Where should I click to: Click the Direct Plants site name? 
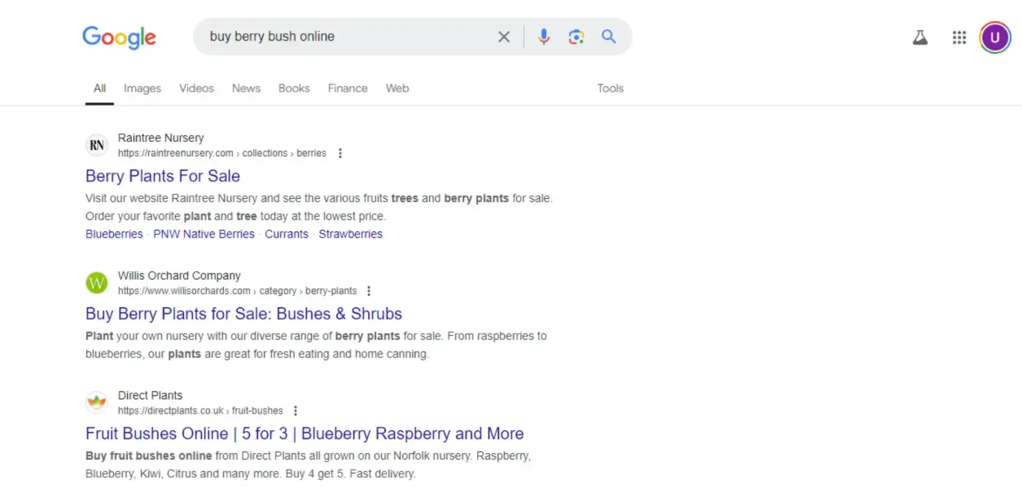tap(150, 395)
